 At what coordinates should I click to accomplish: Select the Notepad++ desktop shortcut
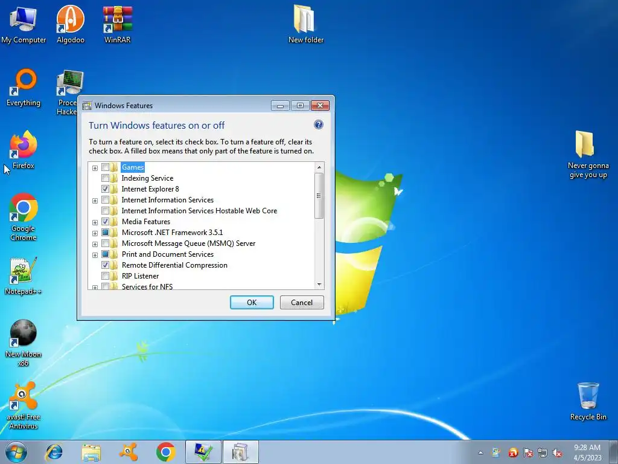tap(24, 276)
